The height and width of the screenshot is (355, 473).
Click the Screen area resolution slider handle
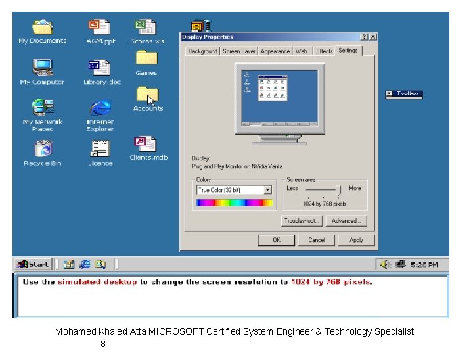tap(338, 190)
